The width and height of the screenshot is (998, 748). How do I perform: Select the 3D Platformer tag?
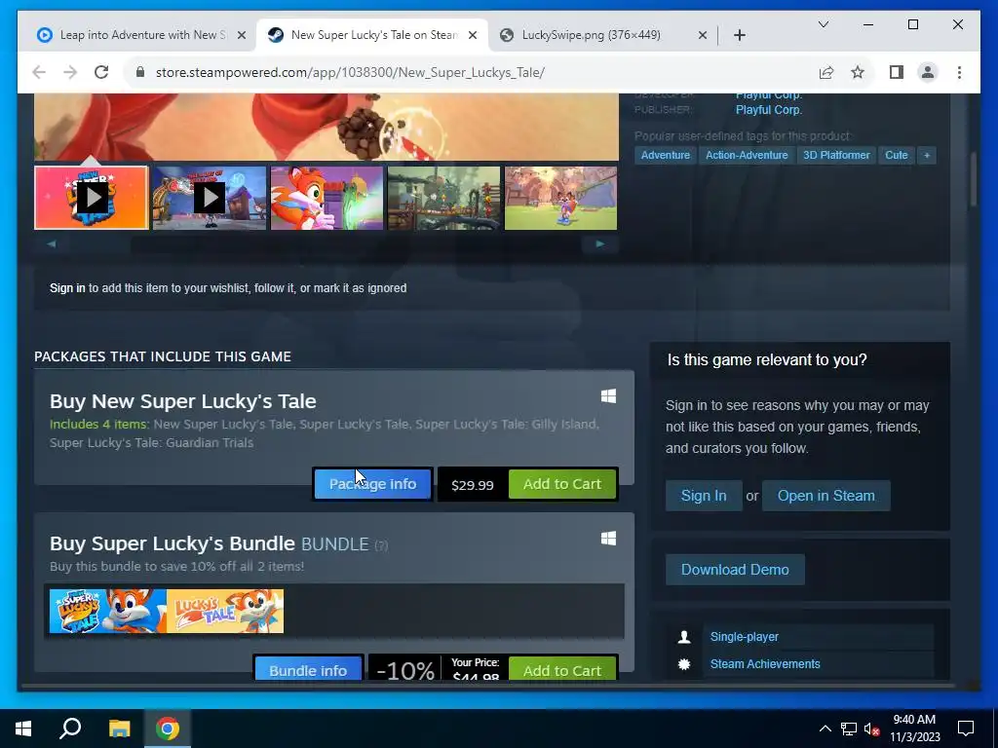(836, 155)
